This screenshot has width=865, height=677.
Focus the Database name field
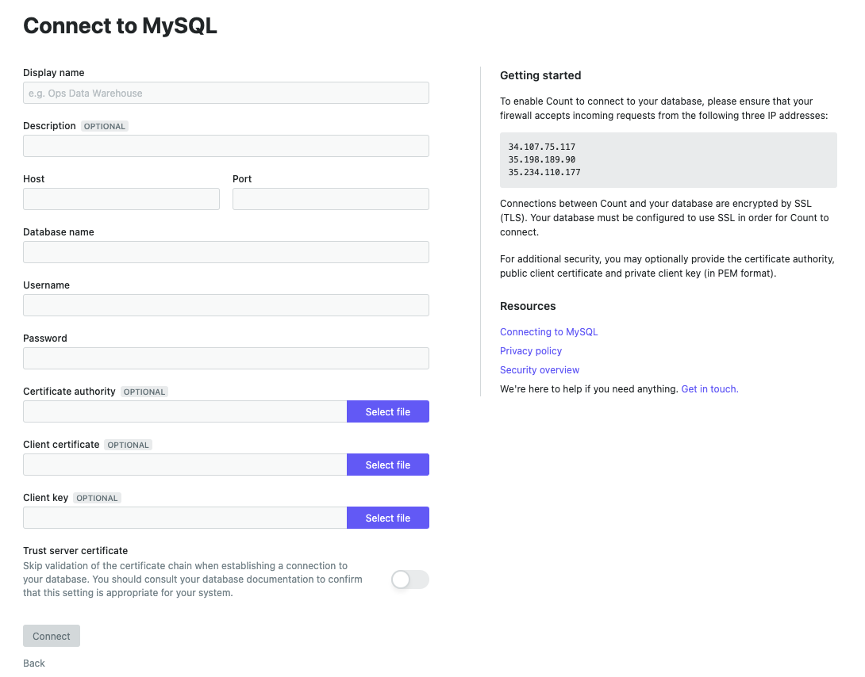(x=226, y=252)
